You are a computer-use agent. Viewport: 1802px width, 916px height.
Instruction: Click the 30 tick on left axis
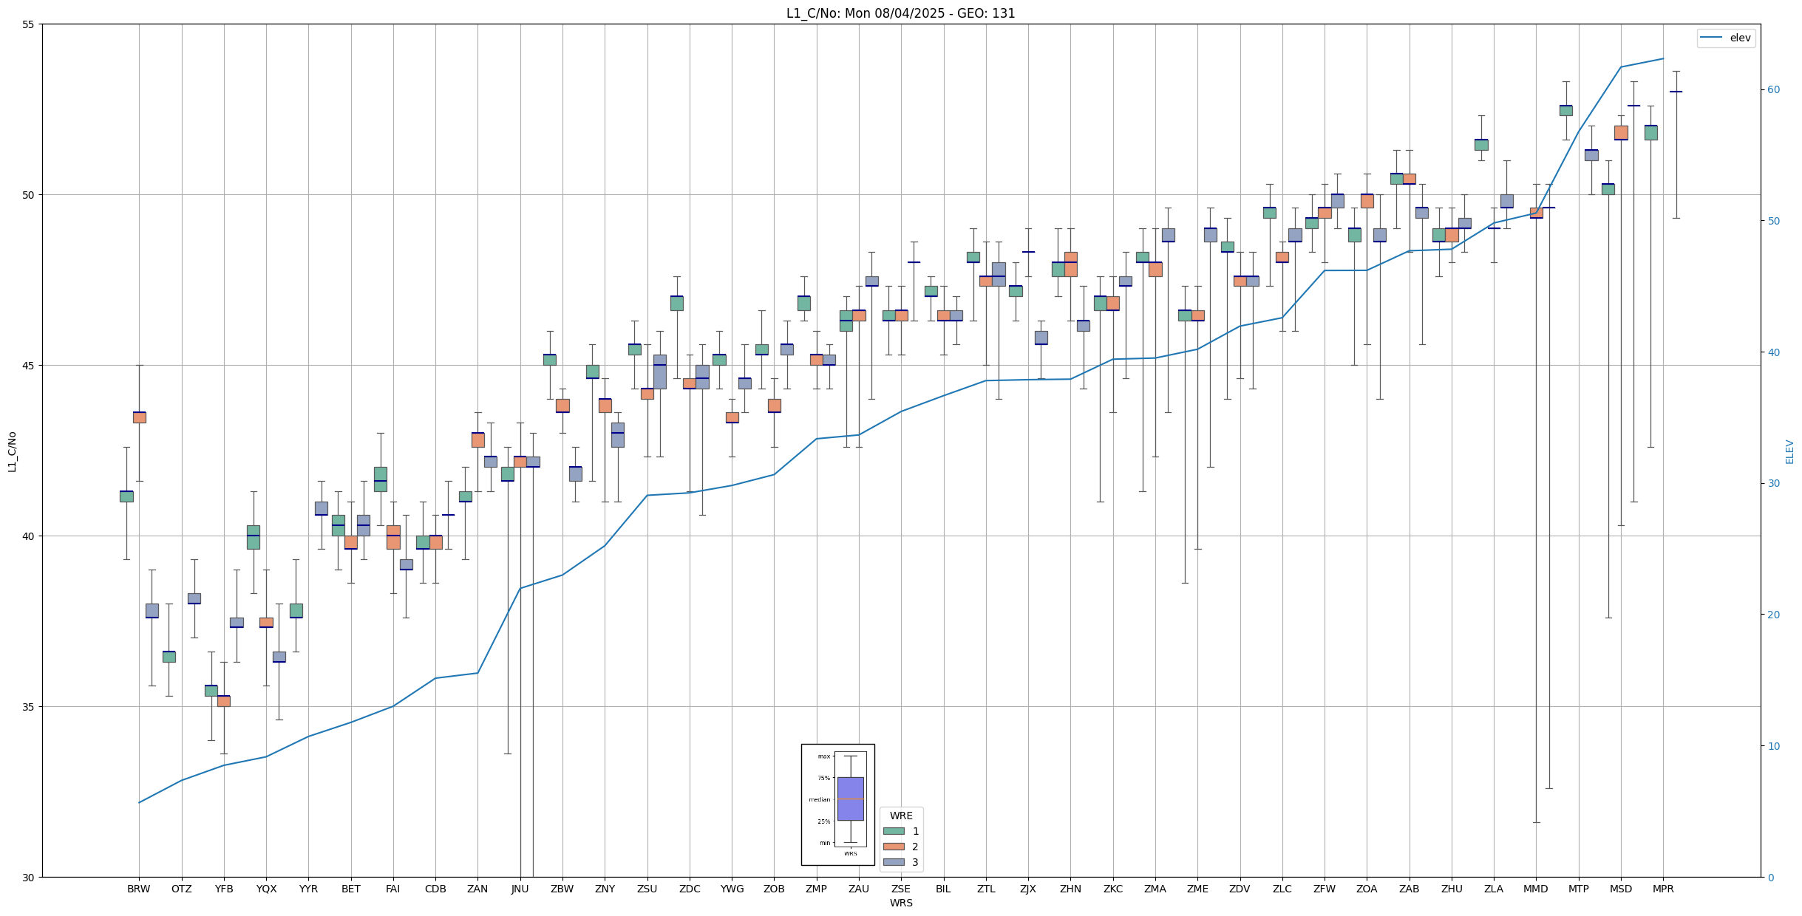[x=29, y=878]
